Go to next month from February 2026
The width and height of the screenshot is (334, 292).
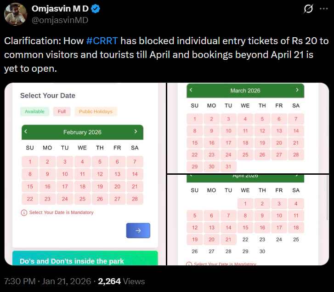[136, 132]
